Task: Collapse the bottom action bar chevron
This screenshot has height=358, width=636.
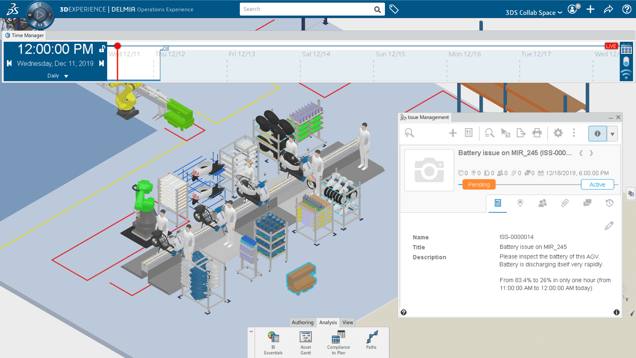Action: point(251,331)
